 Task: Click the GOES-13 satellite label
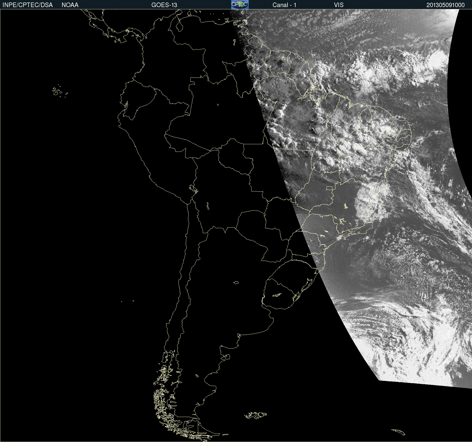[164, 5]
